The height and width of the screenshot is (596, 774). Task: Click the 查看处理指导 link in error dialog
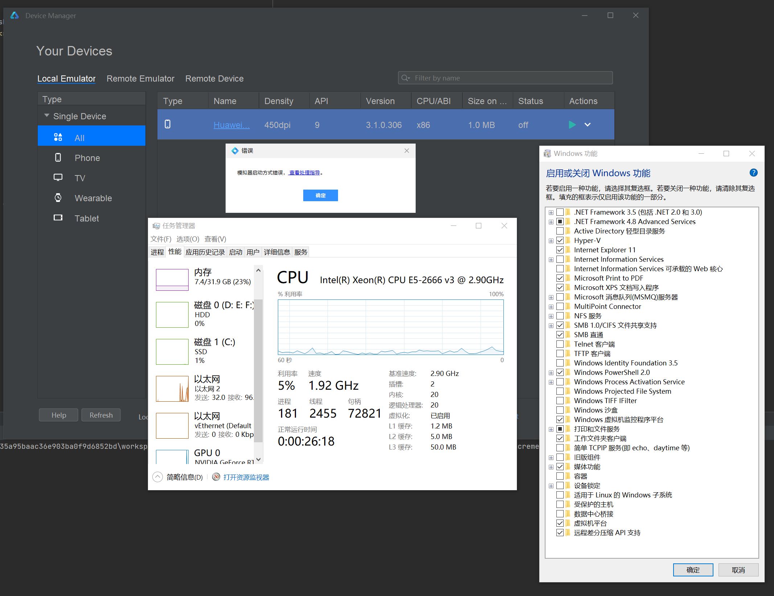click(304, 173)
